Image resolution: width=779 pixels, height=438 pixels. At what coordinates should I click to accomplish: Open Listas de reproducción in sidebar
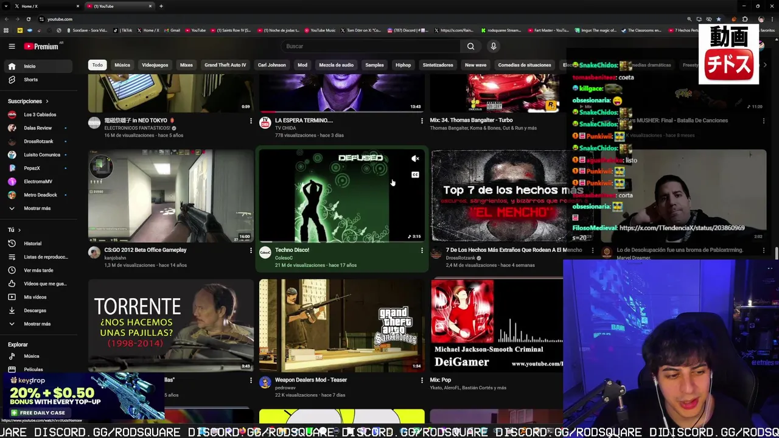38,257
